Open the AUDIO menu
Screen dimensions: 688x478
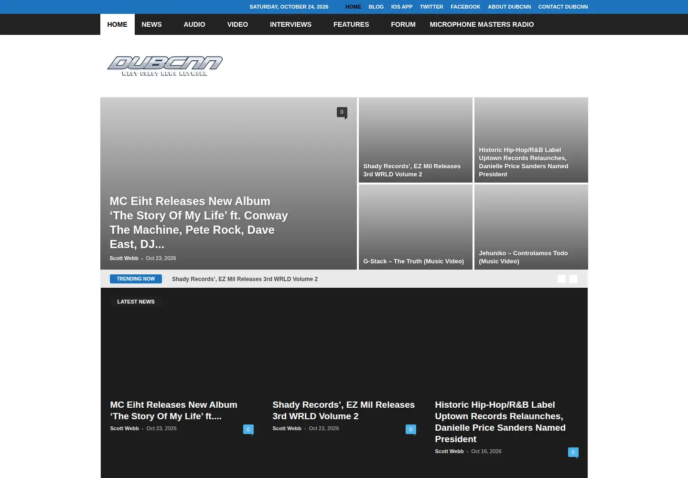[x=194, y=24]
